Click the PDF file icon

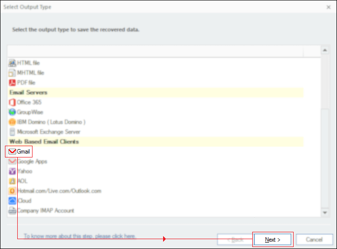(x=12, y=83)
